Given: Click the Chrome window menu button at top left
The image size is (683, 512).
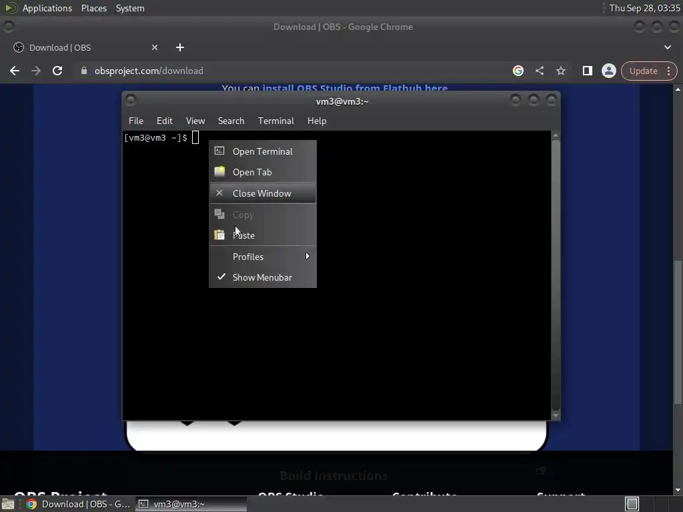Looking at the screenshot, I should (8, 27).
